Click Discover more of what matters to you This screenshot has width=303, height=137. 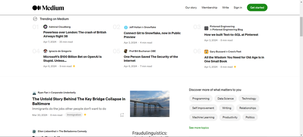click(215, 90)
